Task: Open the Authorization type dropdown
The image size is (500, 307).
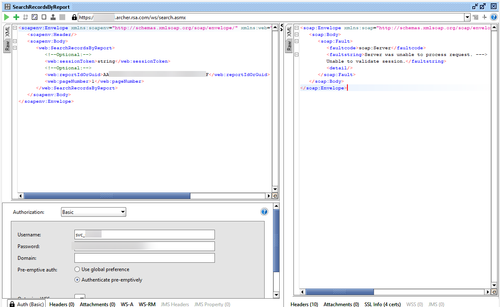Action: (93, 212)
